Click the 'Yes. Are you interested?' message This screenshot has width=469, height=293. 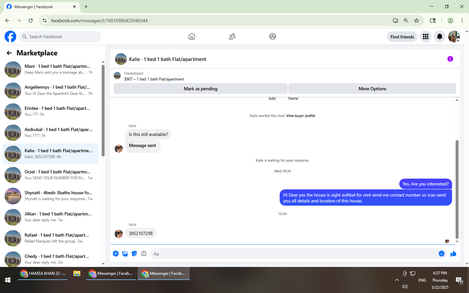426,184
